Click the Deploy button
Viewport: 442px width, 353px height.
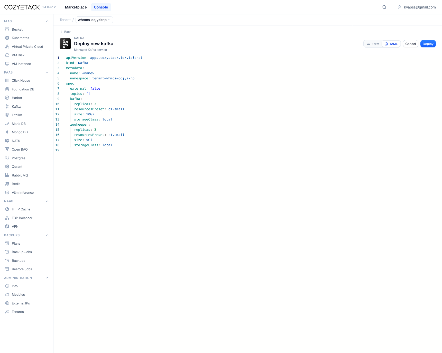pyautogui.click(x=428, y=44)
